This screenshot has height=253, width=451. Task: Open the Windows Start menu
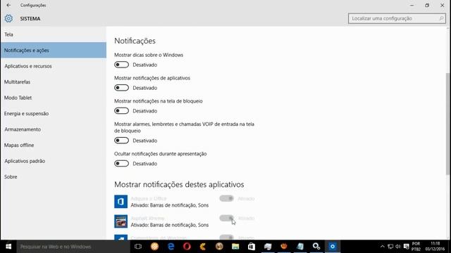(x=8, y=247)
